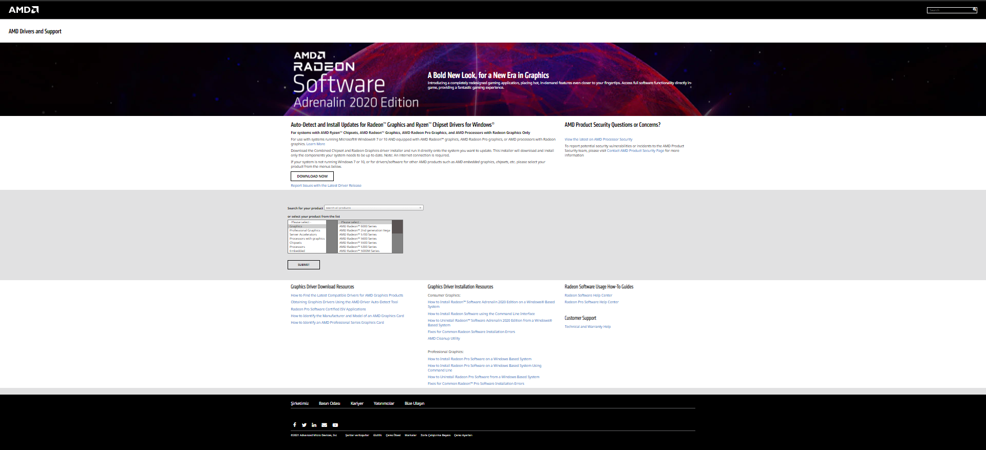Open 'Radeon Software Help Center' link

[589, 296]
